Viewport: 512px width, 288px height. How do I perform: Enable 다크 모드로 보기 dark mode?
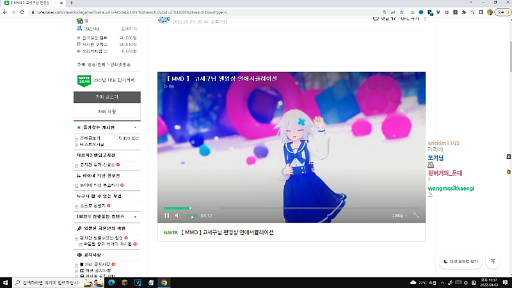click(460, 262)
